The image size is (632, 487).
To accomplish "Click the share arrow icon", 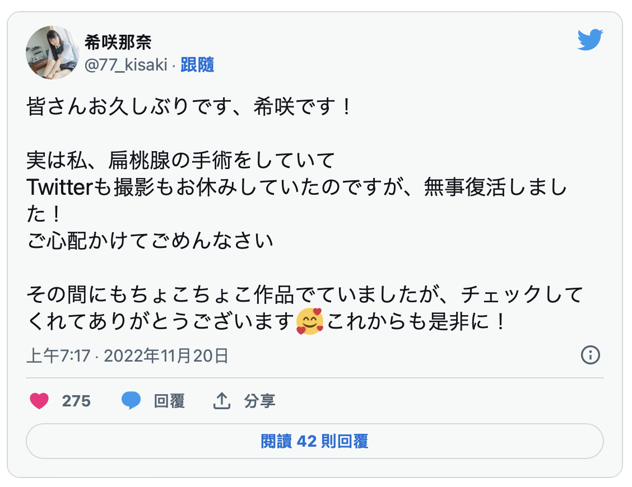I will (x=222, y=401).
